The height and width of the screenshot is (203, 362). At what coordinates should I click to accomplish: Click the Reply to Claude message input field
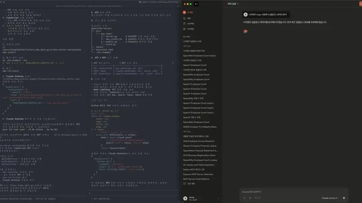click(293, 192)
